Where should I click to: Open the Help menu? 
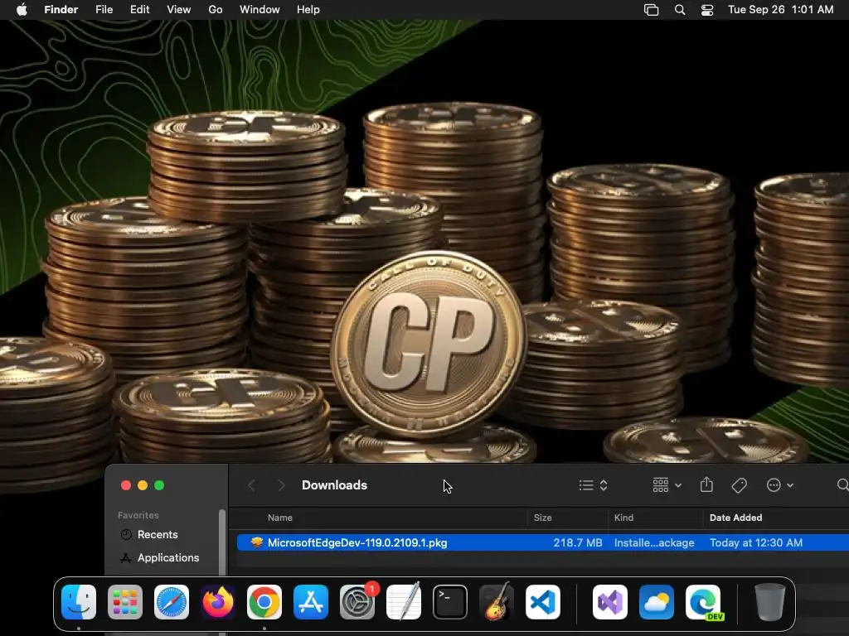tap(308, 10)
